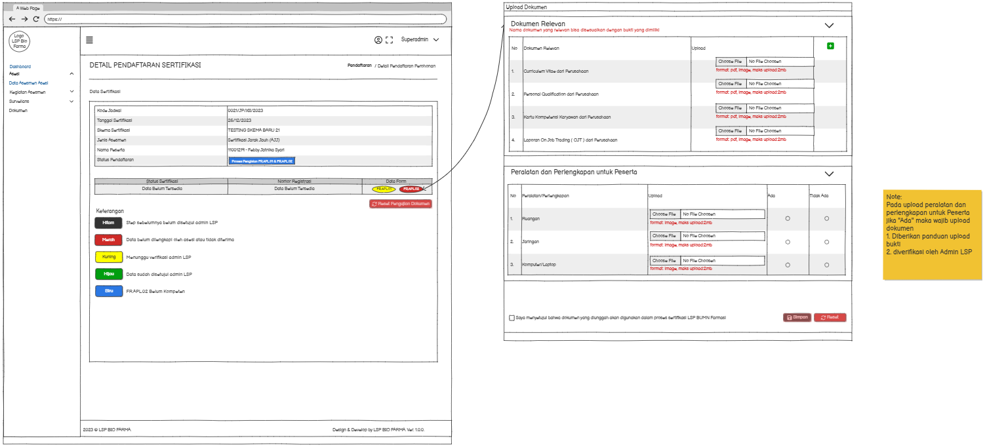
Task: Click the black Hitam legend swatch
Action: tap(109, 223)
